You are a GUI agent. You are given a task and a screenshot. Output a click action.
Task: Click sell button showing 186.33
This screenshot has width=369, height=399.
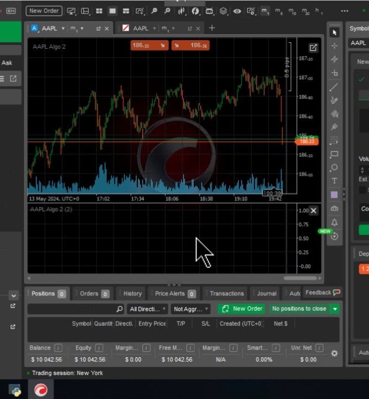(x=149, y=45)
